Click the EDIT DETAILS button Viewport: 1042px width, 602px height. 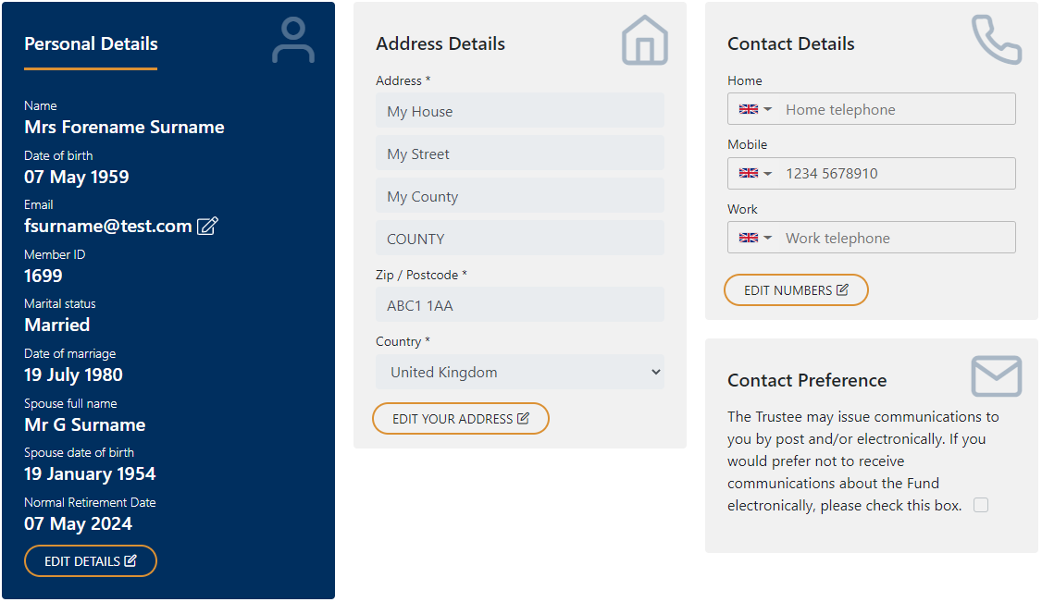pyautogui.click(x=91, y=560)
